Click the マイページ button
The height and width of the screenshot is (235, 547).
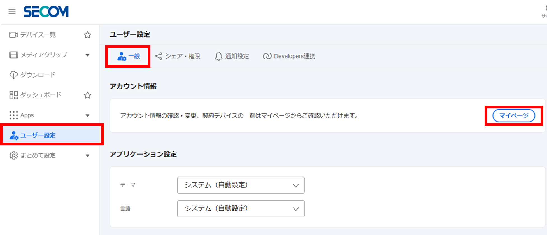pyautogui.click(x=514, y=116)
